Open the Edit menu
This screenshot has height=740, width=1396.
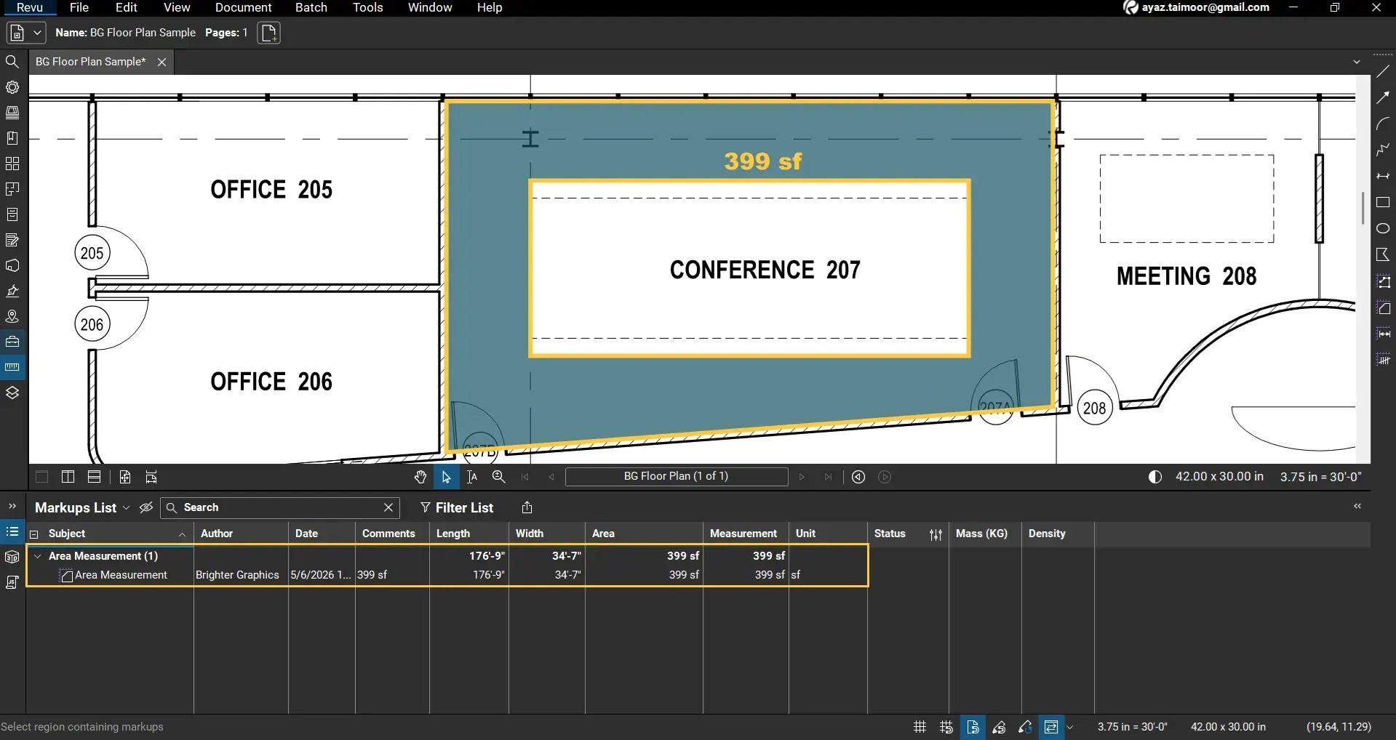pos(127,7)
